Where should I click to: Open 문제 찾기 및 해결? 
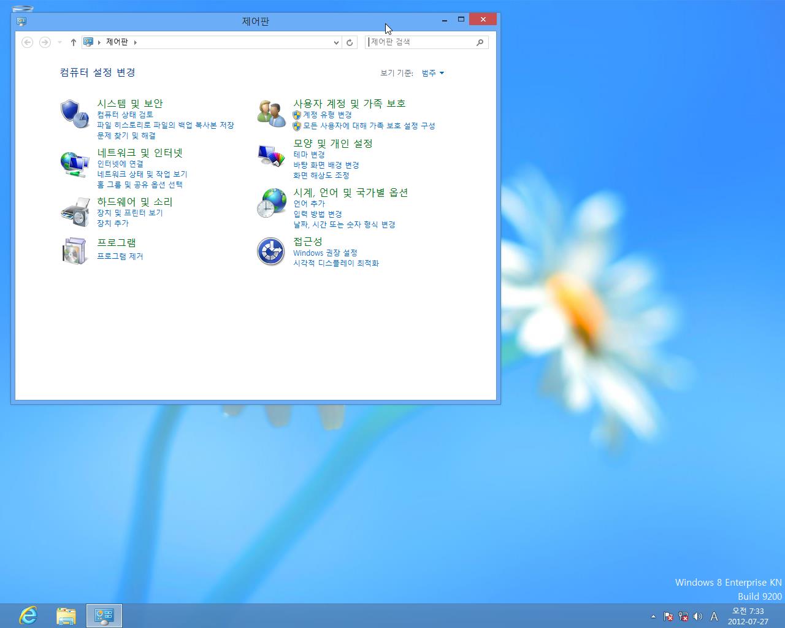[126, 136]
